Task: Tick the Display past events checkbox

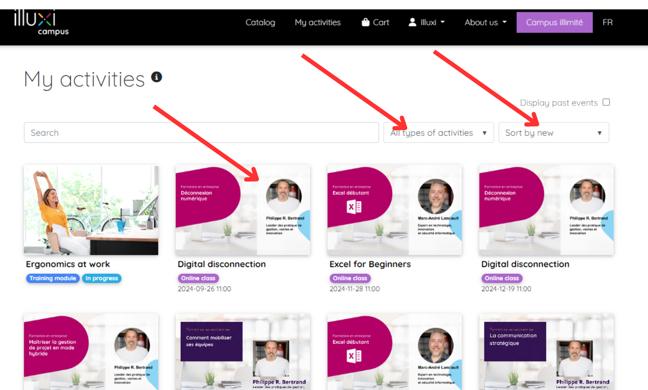Action: pos(606,102)
